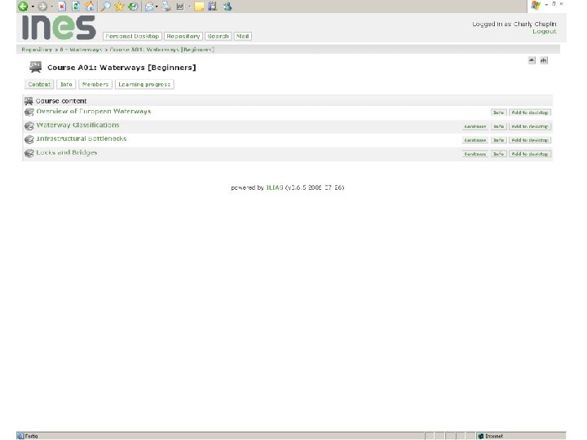The image size is (587, 440).
Task: Open the Waterway Classifications module
Action: click(78, 125)
